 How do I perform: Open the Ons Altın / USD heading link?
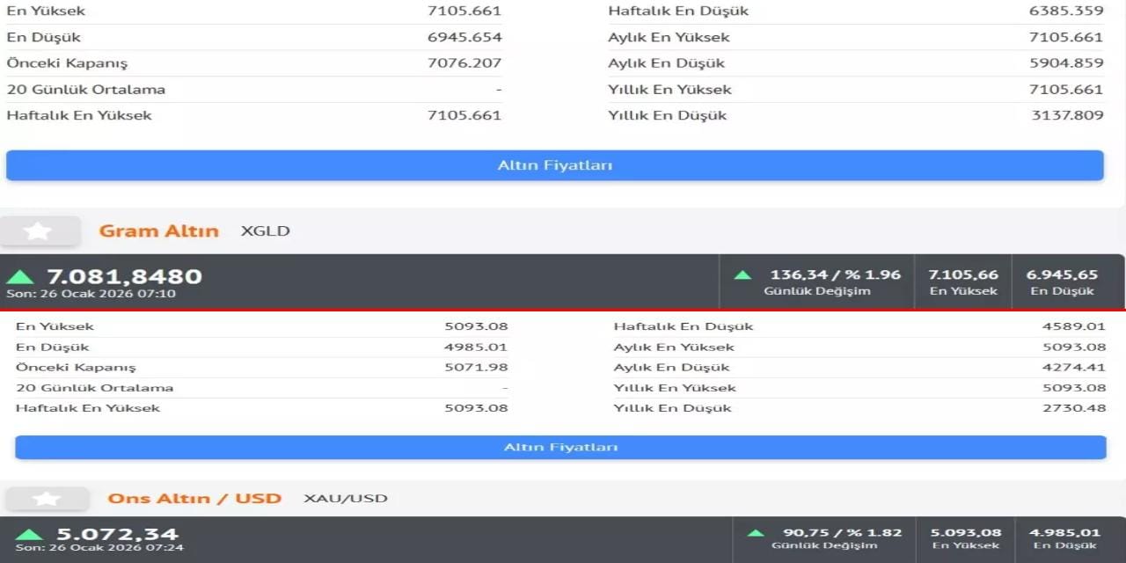(x=194, y=499)
